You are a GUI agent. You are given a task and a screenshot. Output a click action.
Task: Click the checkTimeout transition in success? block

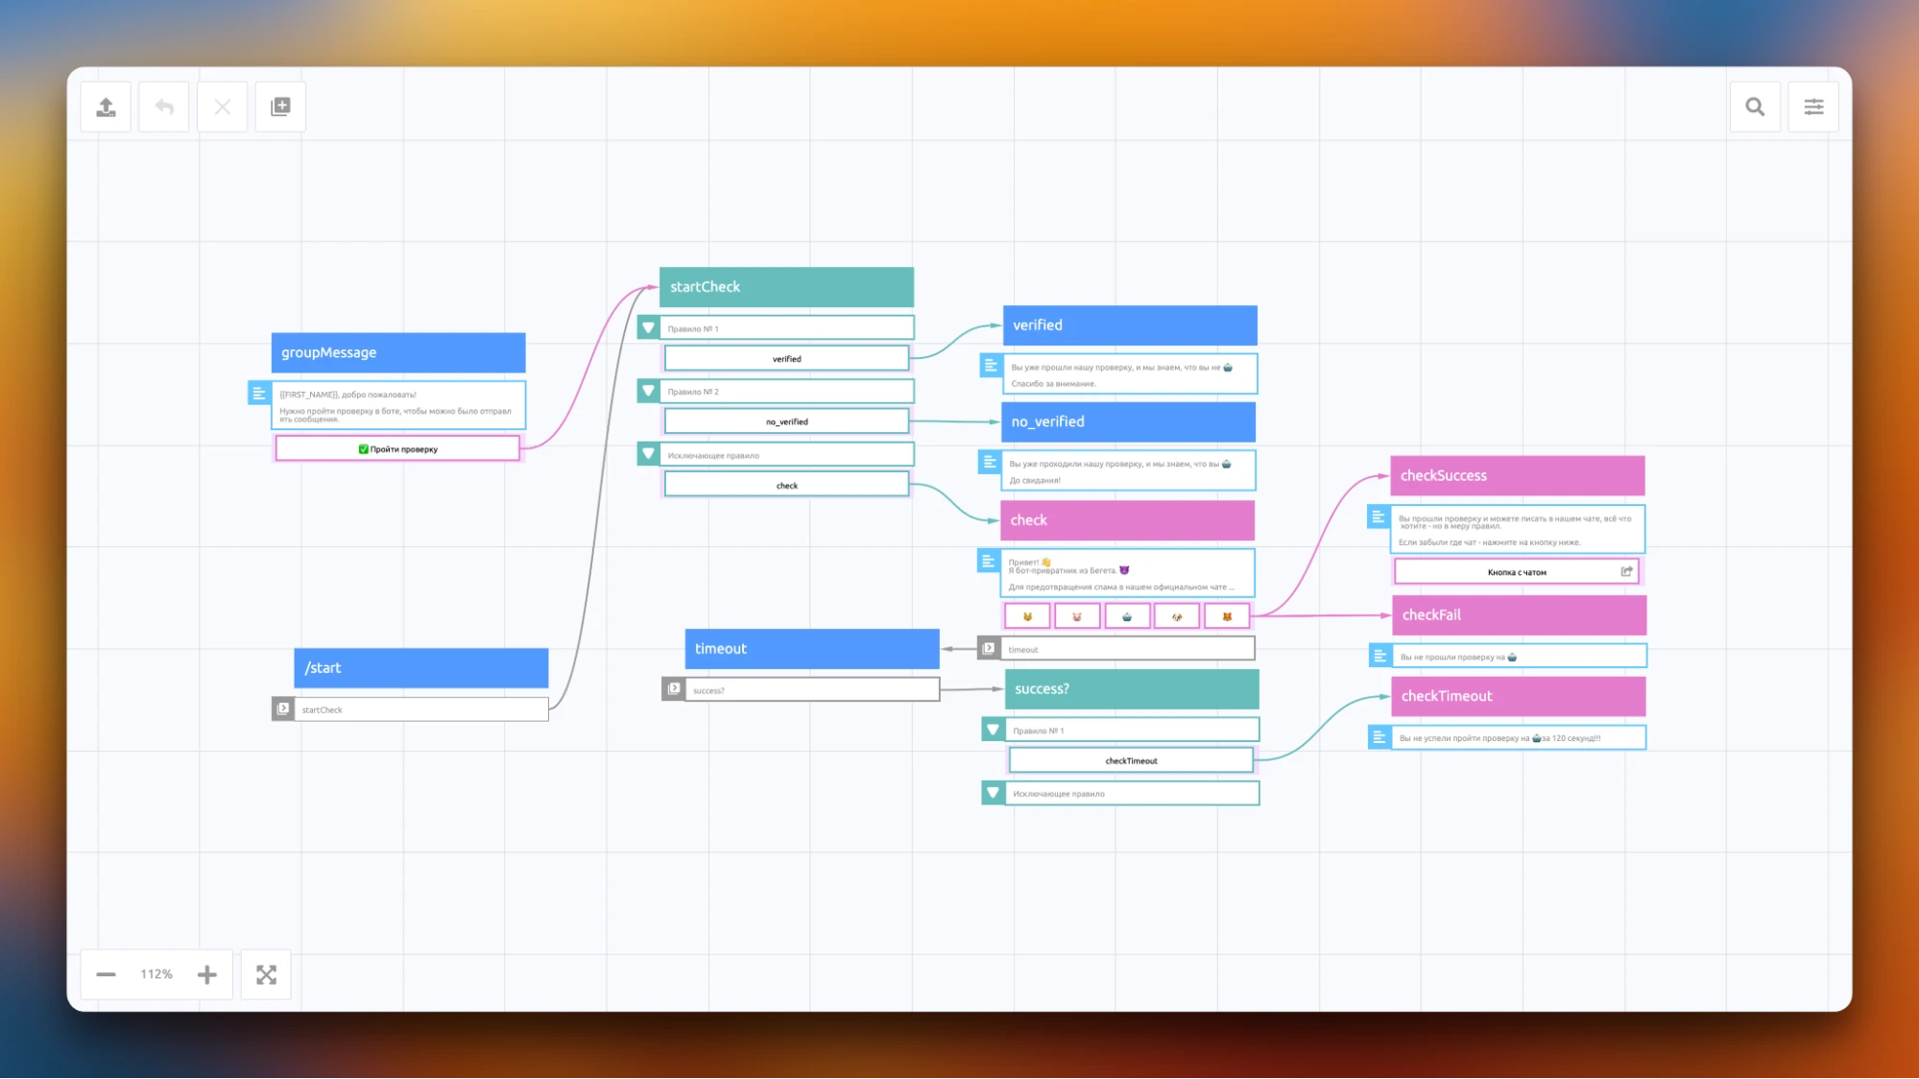(1131, 760)
